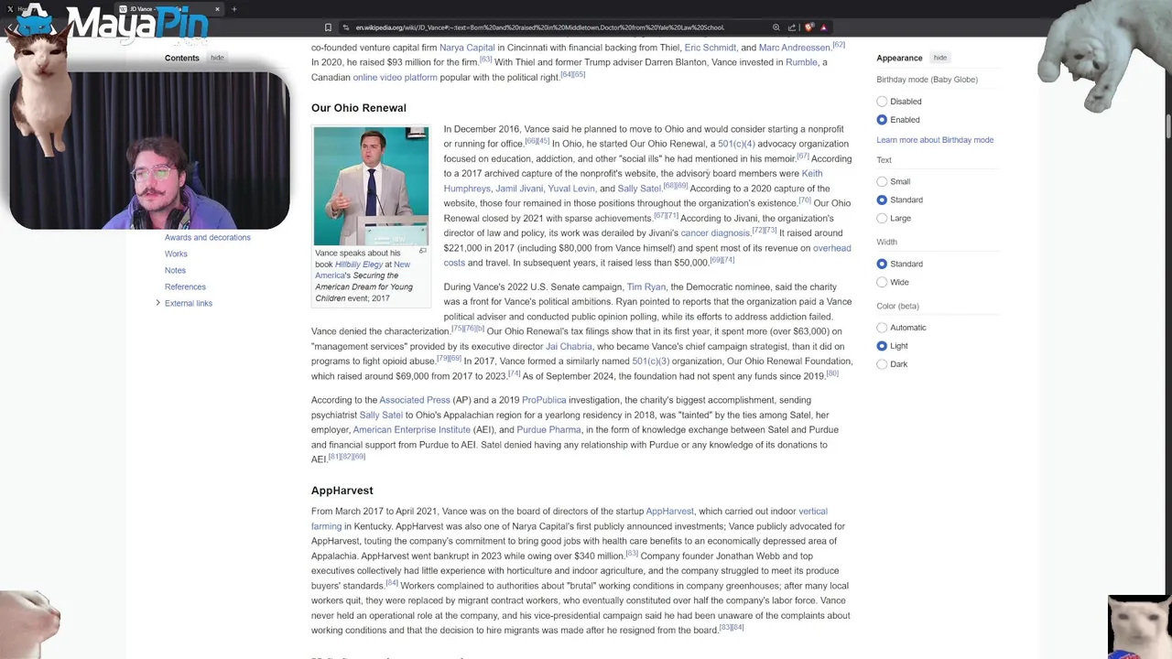Jump to Works section in contents
This screenshot has width=1172, height=659.
pyautogui.click(x=176, y=254)
